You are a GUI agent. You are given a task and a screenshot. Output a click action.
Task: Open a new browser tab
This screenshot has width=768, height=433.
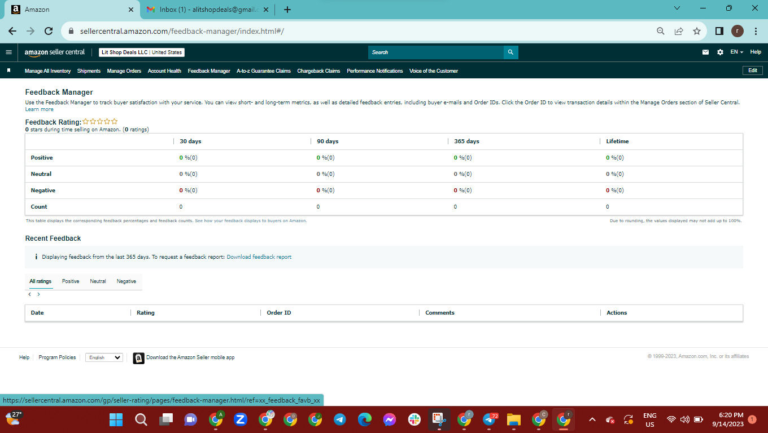(287, 10)
